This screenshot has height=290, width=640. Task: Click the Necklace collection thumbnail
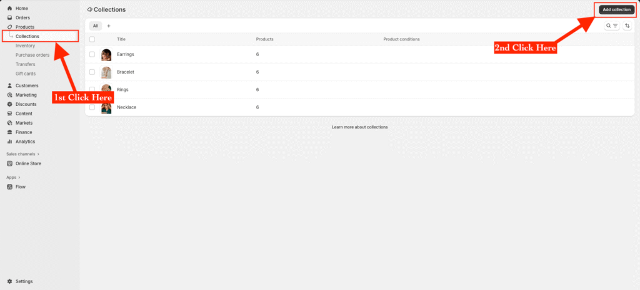point(106,107)
